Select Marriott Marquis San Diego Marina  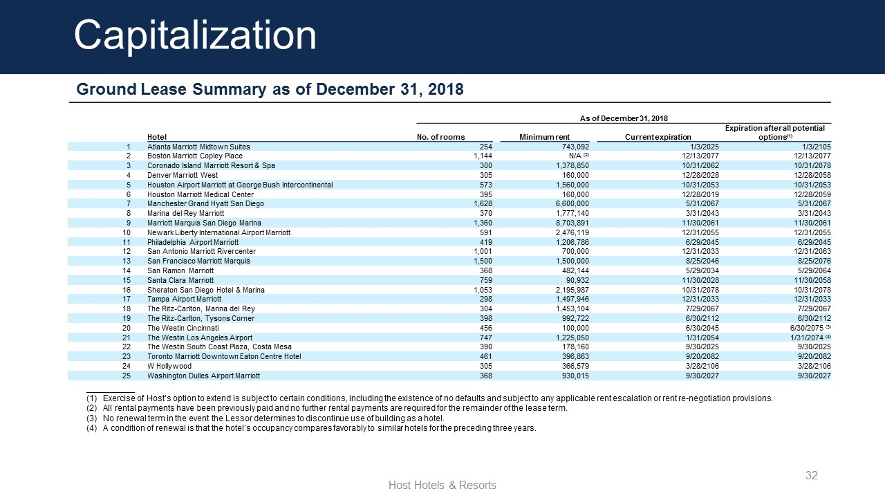point(204,223)
